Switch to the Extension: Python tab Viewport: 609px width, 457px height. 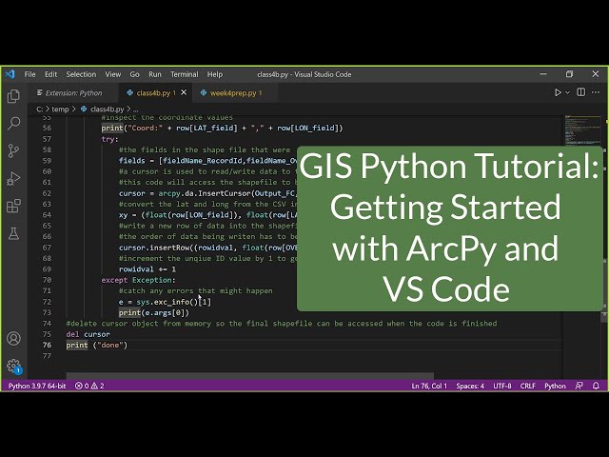coord(73,93)
